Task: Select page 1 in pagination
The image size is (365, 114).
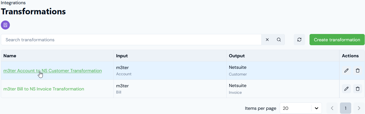Action: (x=346, y=108)
